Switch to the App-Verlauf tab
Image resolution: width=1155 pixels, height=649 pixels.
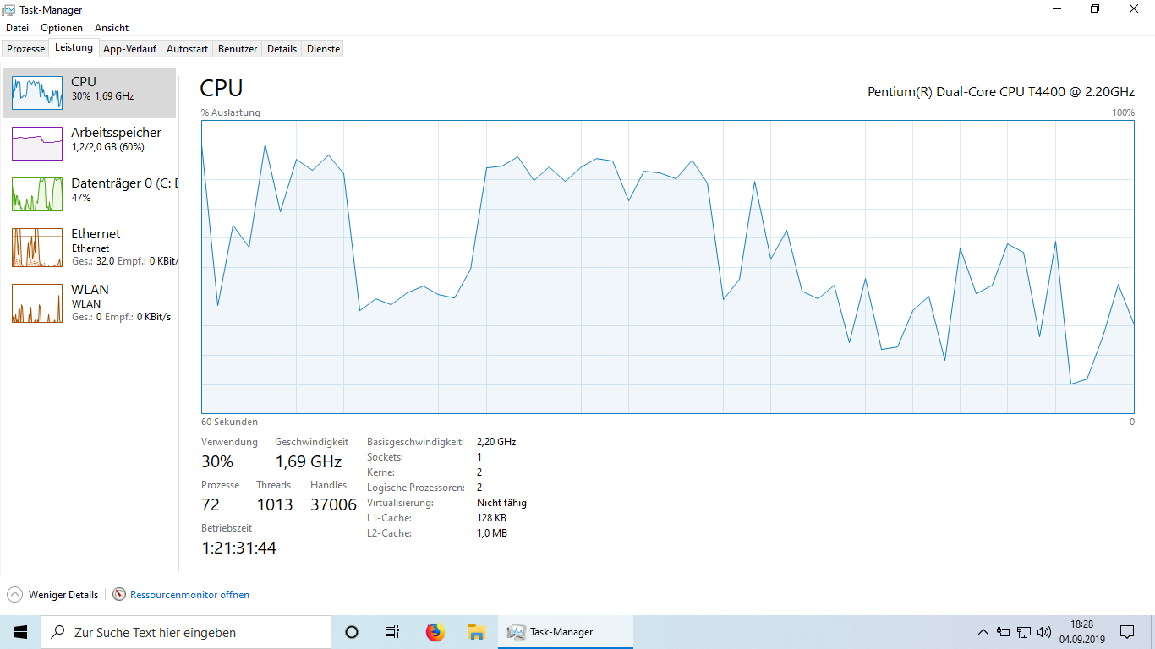pos(130,49)
